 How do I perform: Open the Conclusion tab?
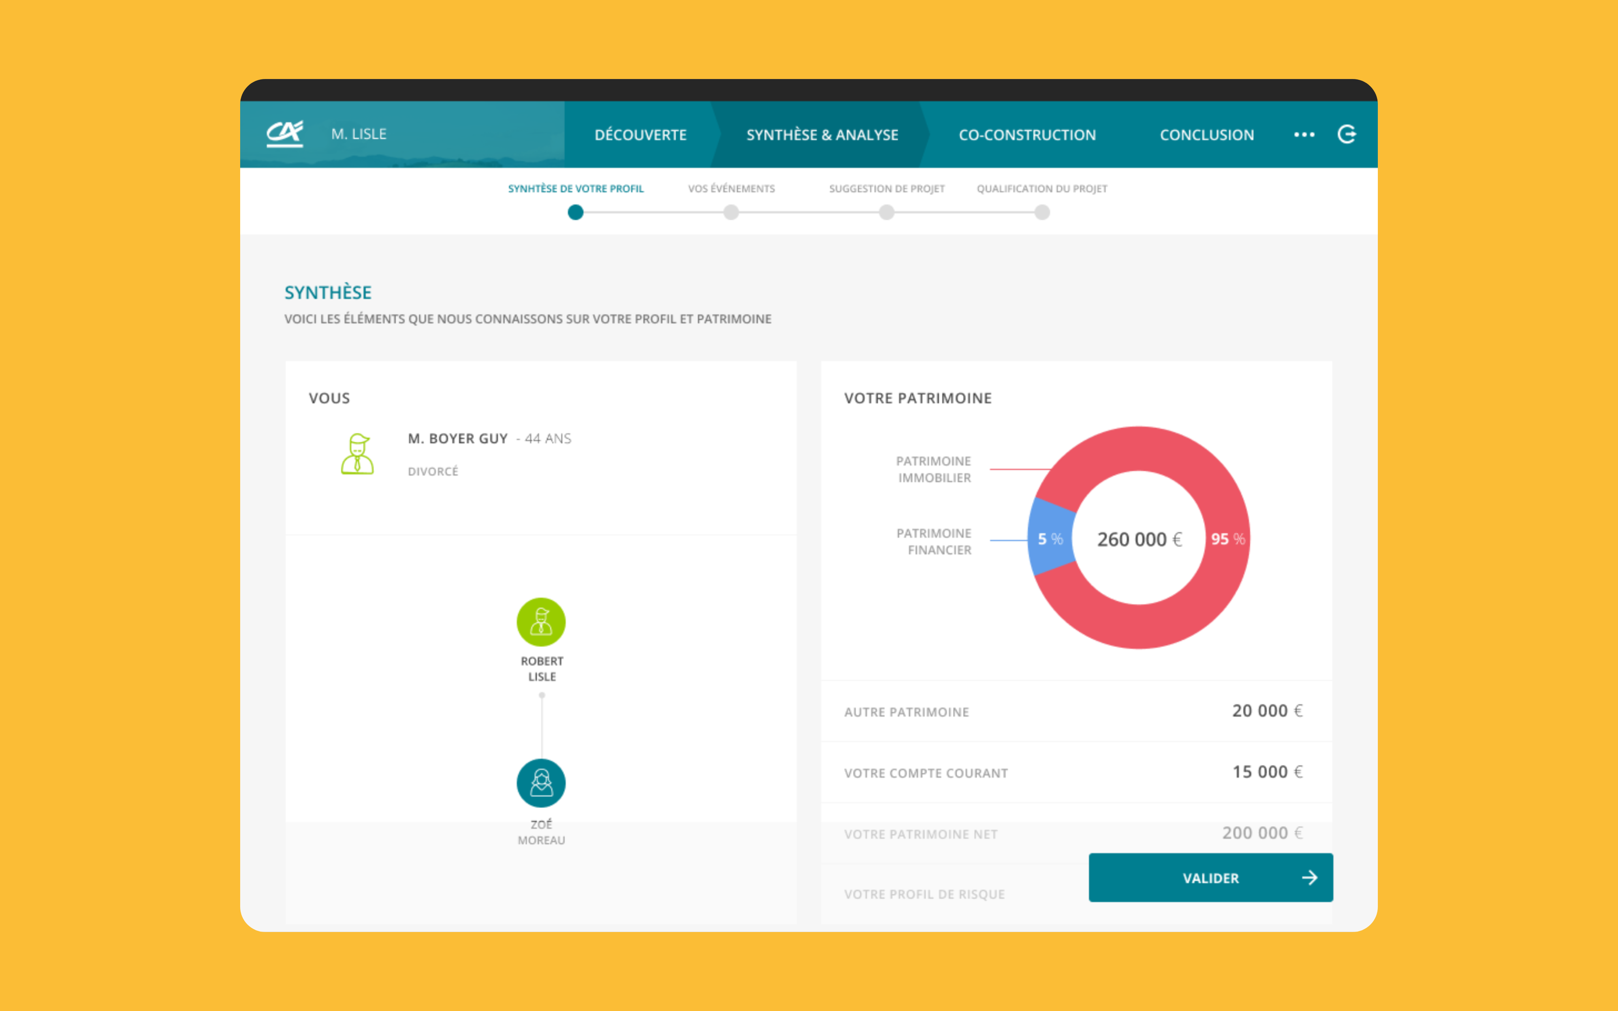[x=1206, y=134]
